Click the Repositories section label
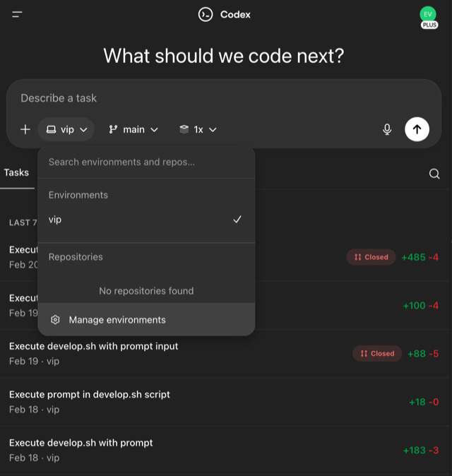452x476 pixels. click(x=76, y=257)
